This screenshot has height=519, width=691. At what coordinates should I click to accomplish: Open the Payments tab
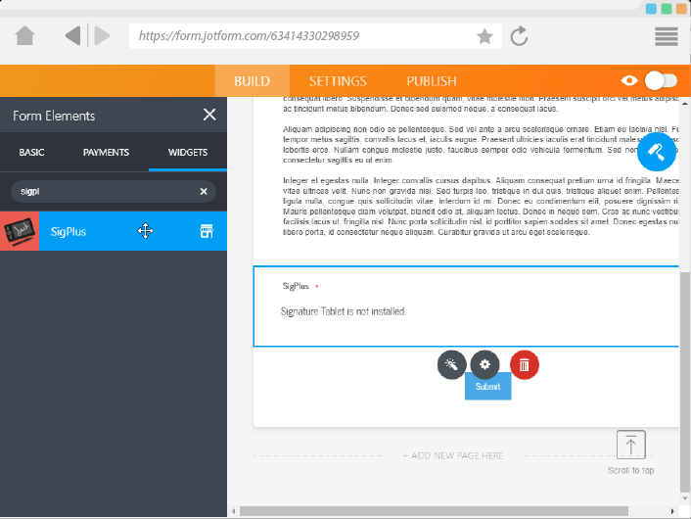[x=106, y=153]
